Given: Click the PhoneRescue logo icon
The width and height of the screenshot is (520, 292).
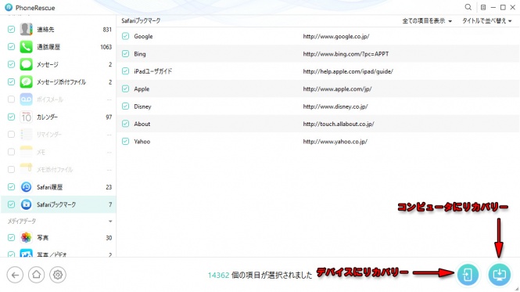Looking at the screenshot, I should [9, 7].
